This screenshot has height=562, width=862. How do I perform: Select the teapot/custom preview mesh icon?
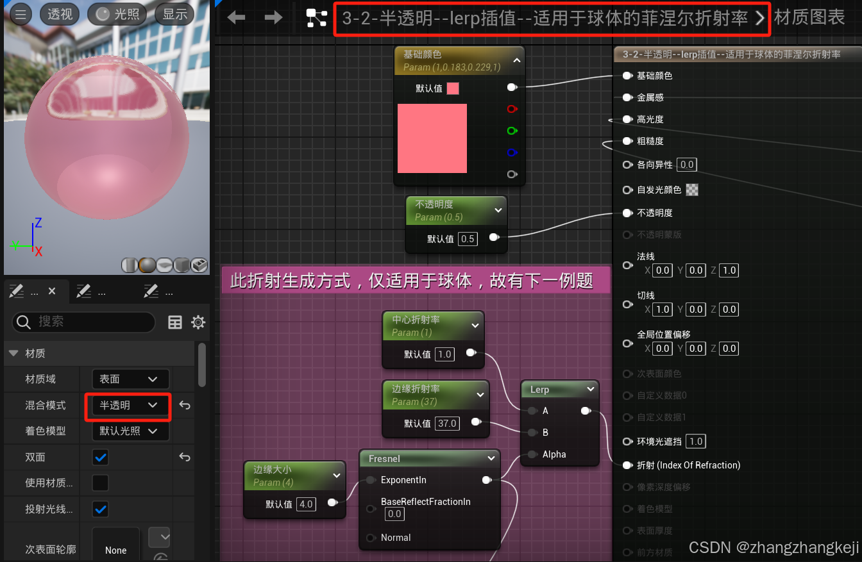199,265
